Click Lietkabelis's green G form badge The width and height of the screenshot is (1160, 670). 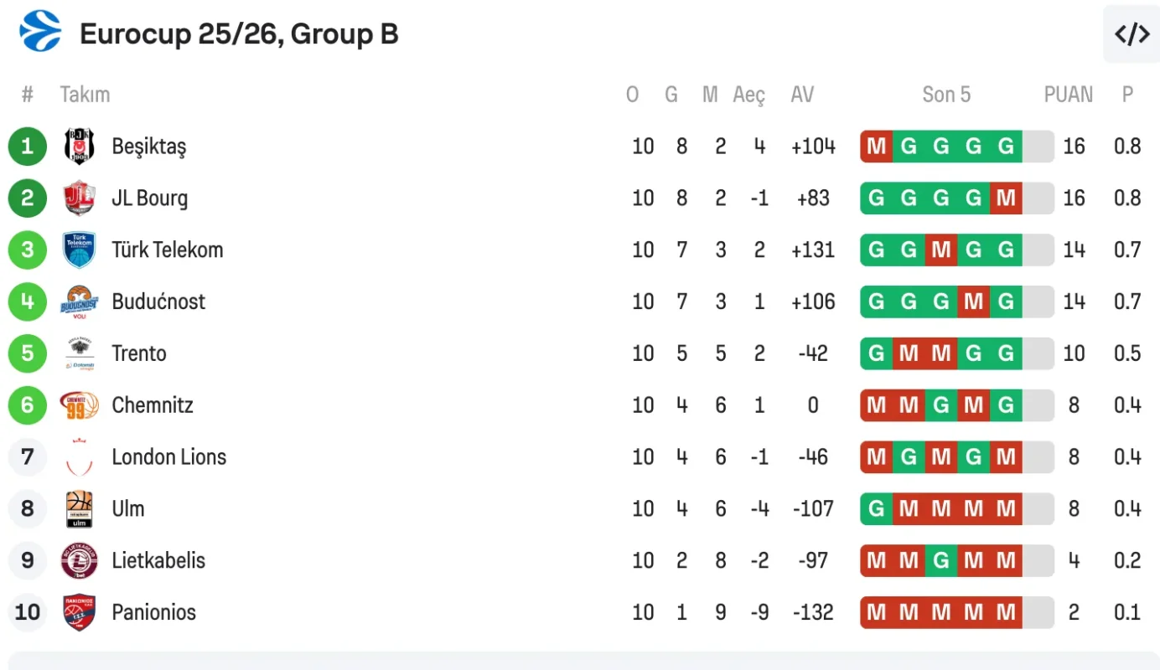pyautogui.click(x=941, y=561)
